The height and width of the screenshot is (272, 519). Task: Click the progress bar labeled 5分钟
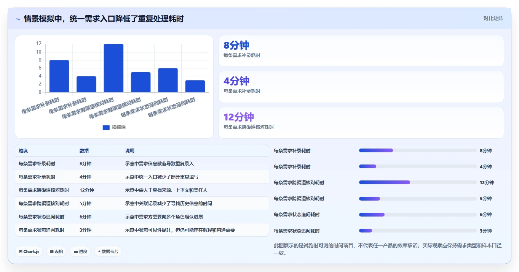coord(418,199)
